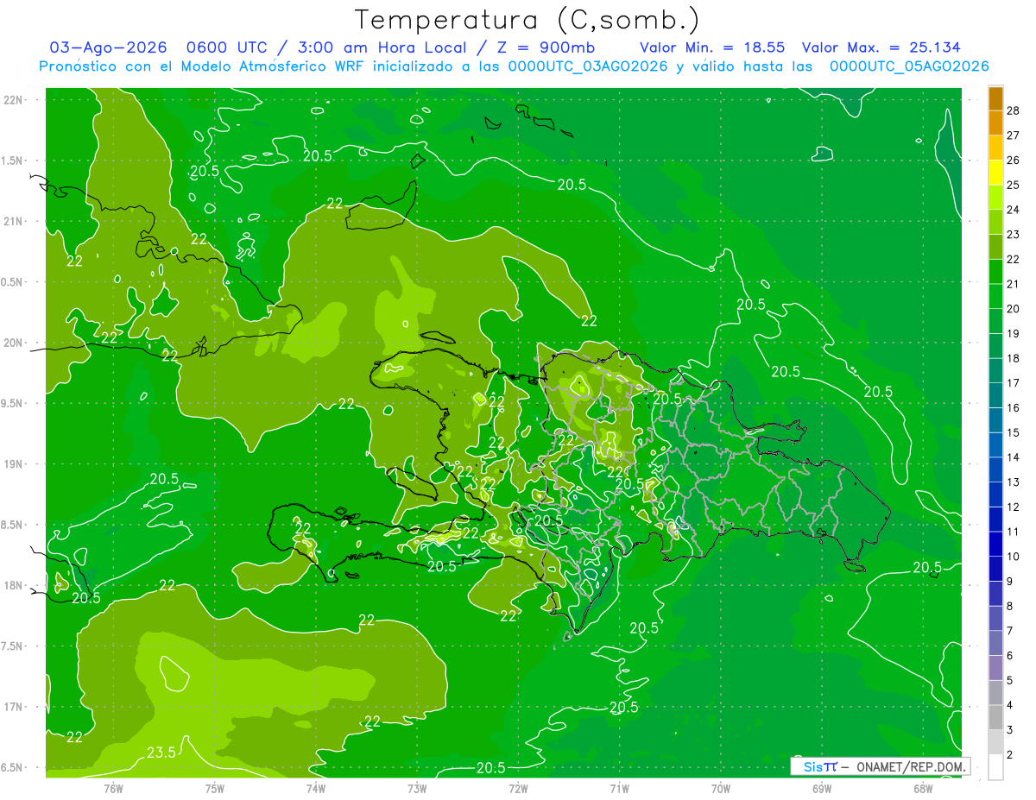Click the '21N' latitude axis label

pyautogui.click(x=13, y=222)
